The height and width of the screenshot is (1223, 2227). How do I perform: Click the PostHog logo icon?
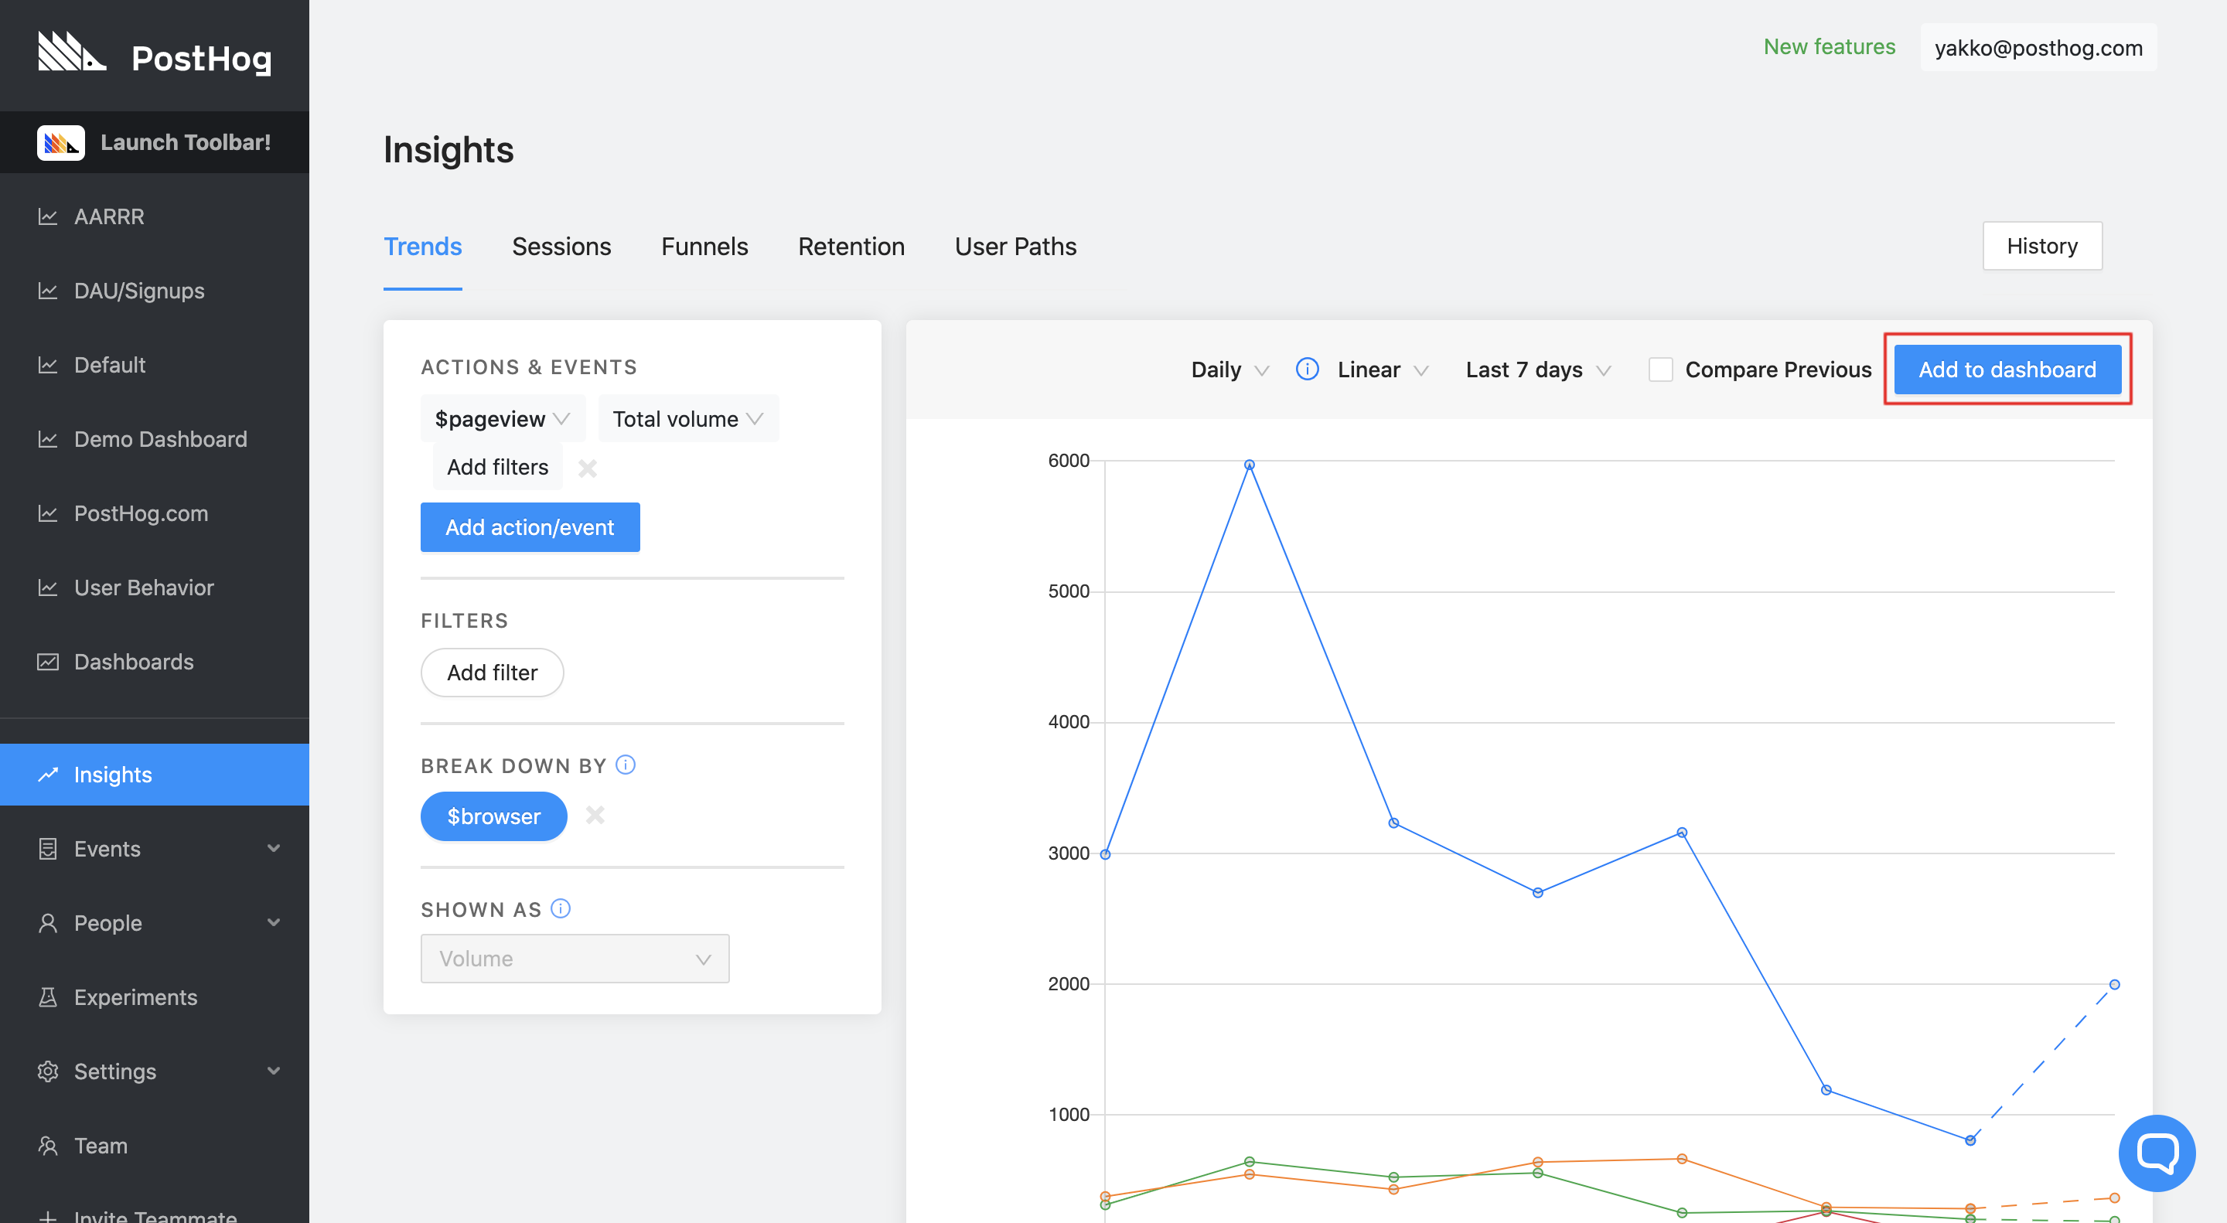pos(72,53)
